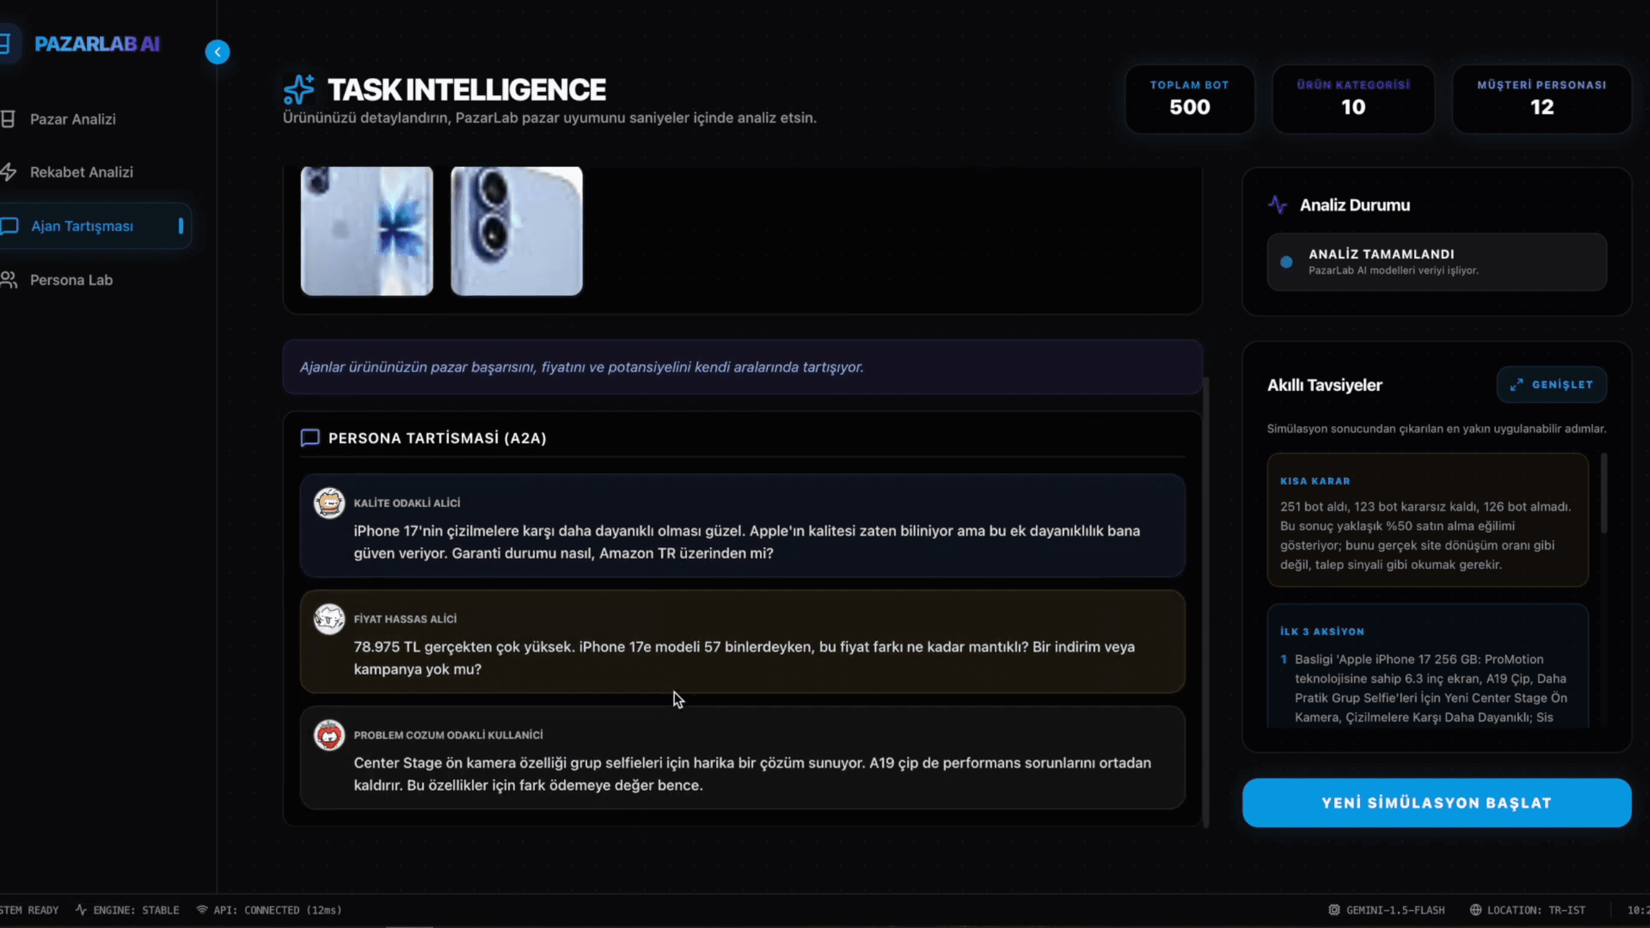Viewport: 1650px width, 928px height.
Task: Expand Akıllı Tavsiyeler with the Genişlet button
Action: [1551, 385]
